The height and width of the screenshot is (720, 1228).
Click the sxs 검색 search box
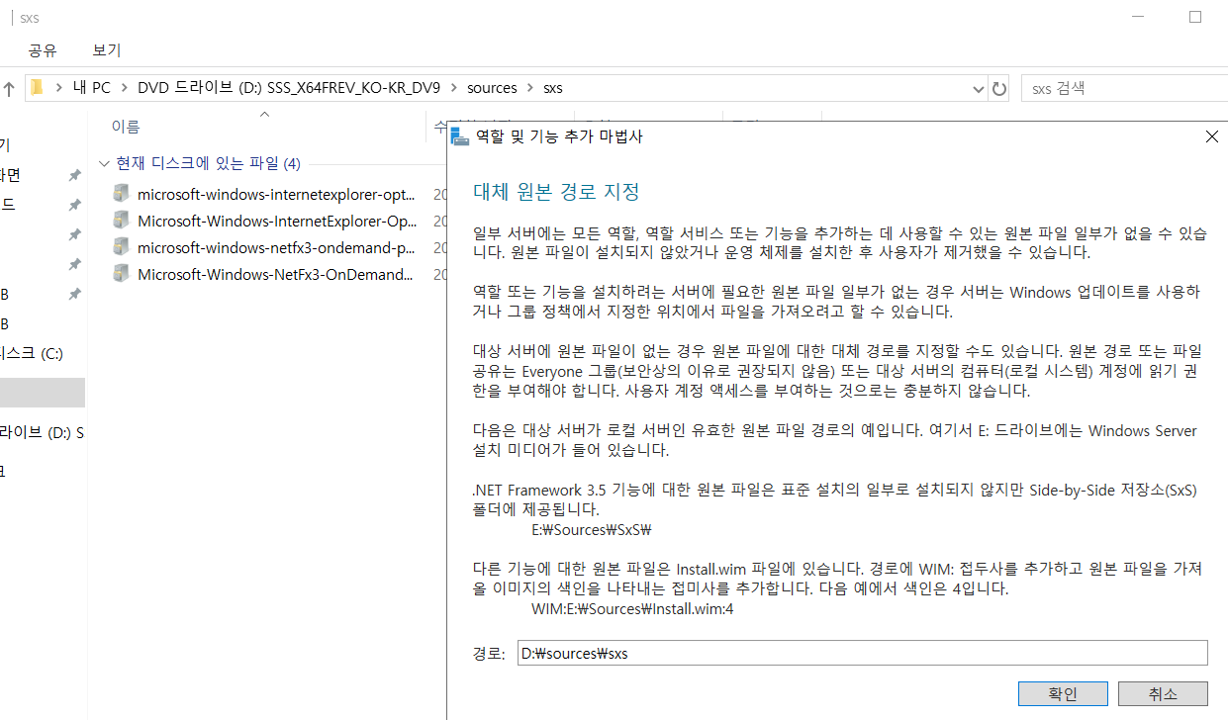click(1124, 88)
